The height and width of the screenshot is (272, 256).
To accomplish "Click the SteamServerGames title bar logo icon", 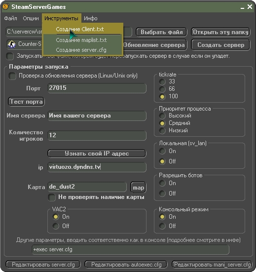I will (6, 6).
